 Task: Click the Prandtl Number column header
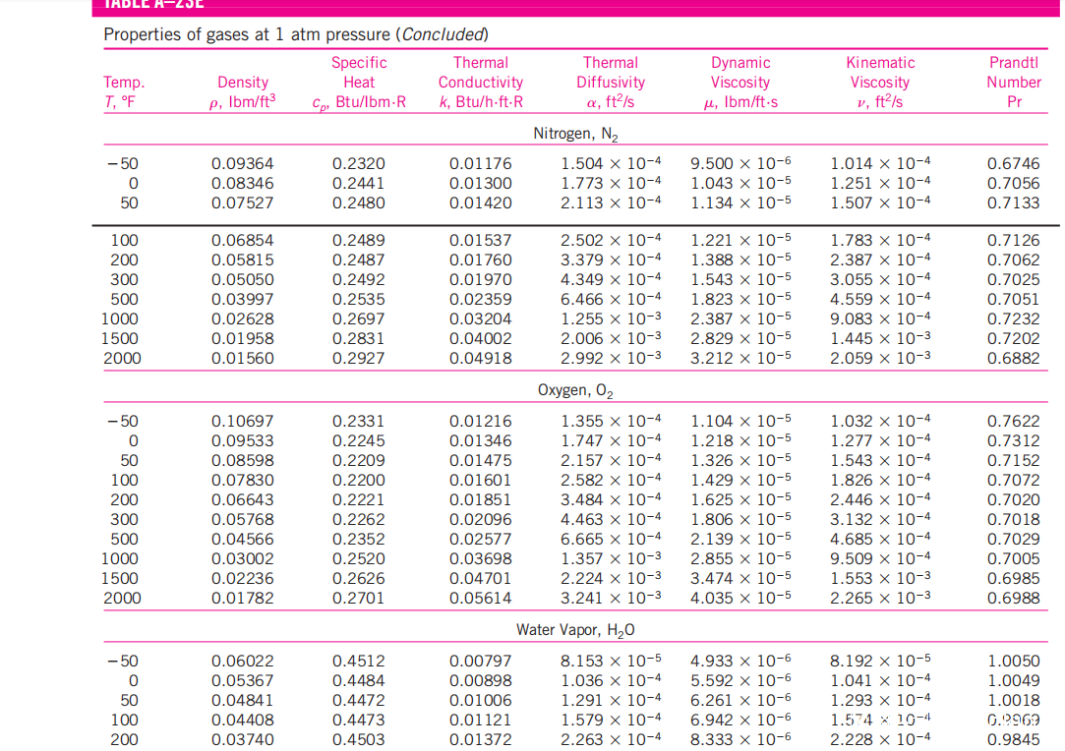(1014, 83)
